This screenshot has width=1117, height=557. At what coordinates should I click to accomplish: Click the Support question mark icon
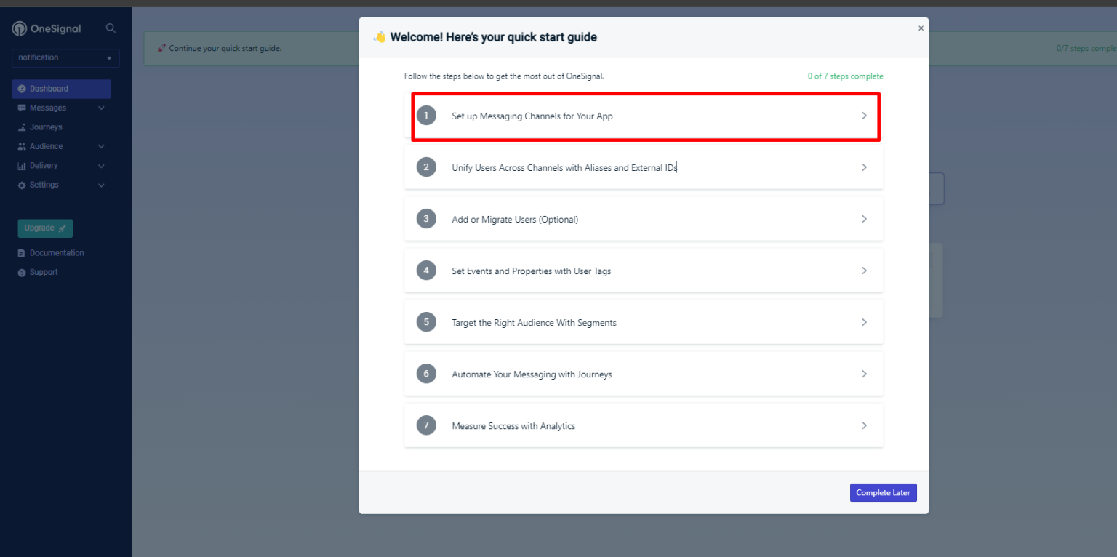coord(22,272)
